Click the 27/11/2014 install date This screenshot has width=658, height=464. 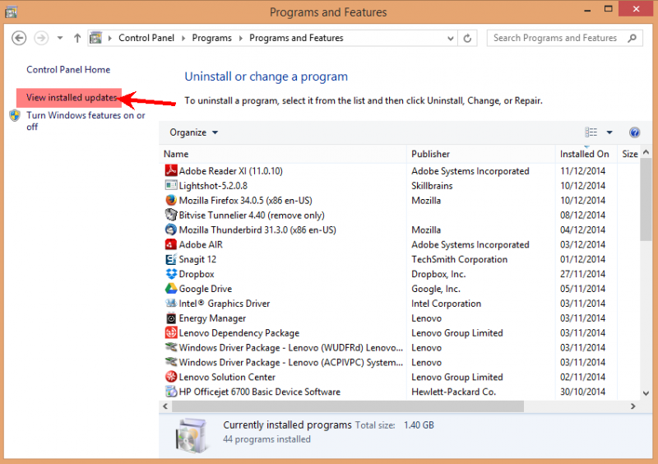coord(582,274)
